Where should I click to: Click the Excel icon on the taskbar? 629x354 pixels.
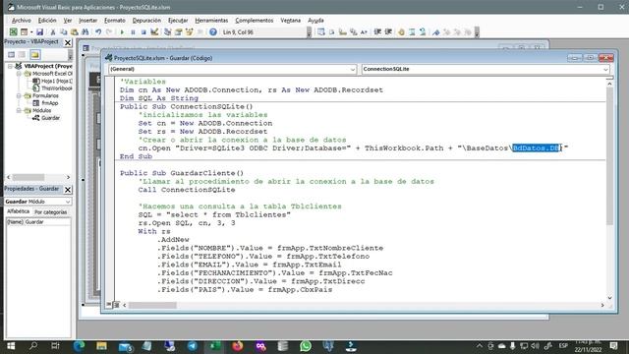coord(215,346)
